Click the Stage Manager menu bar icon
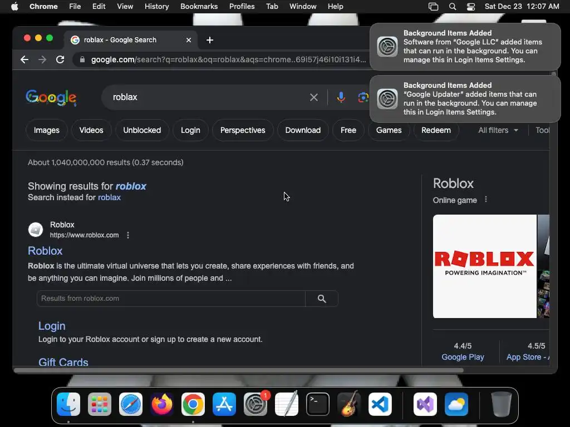The height and width of the screenshot is (427, 570). pyautogui.click(x=433, y=7)
